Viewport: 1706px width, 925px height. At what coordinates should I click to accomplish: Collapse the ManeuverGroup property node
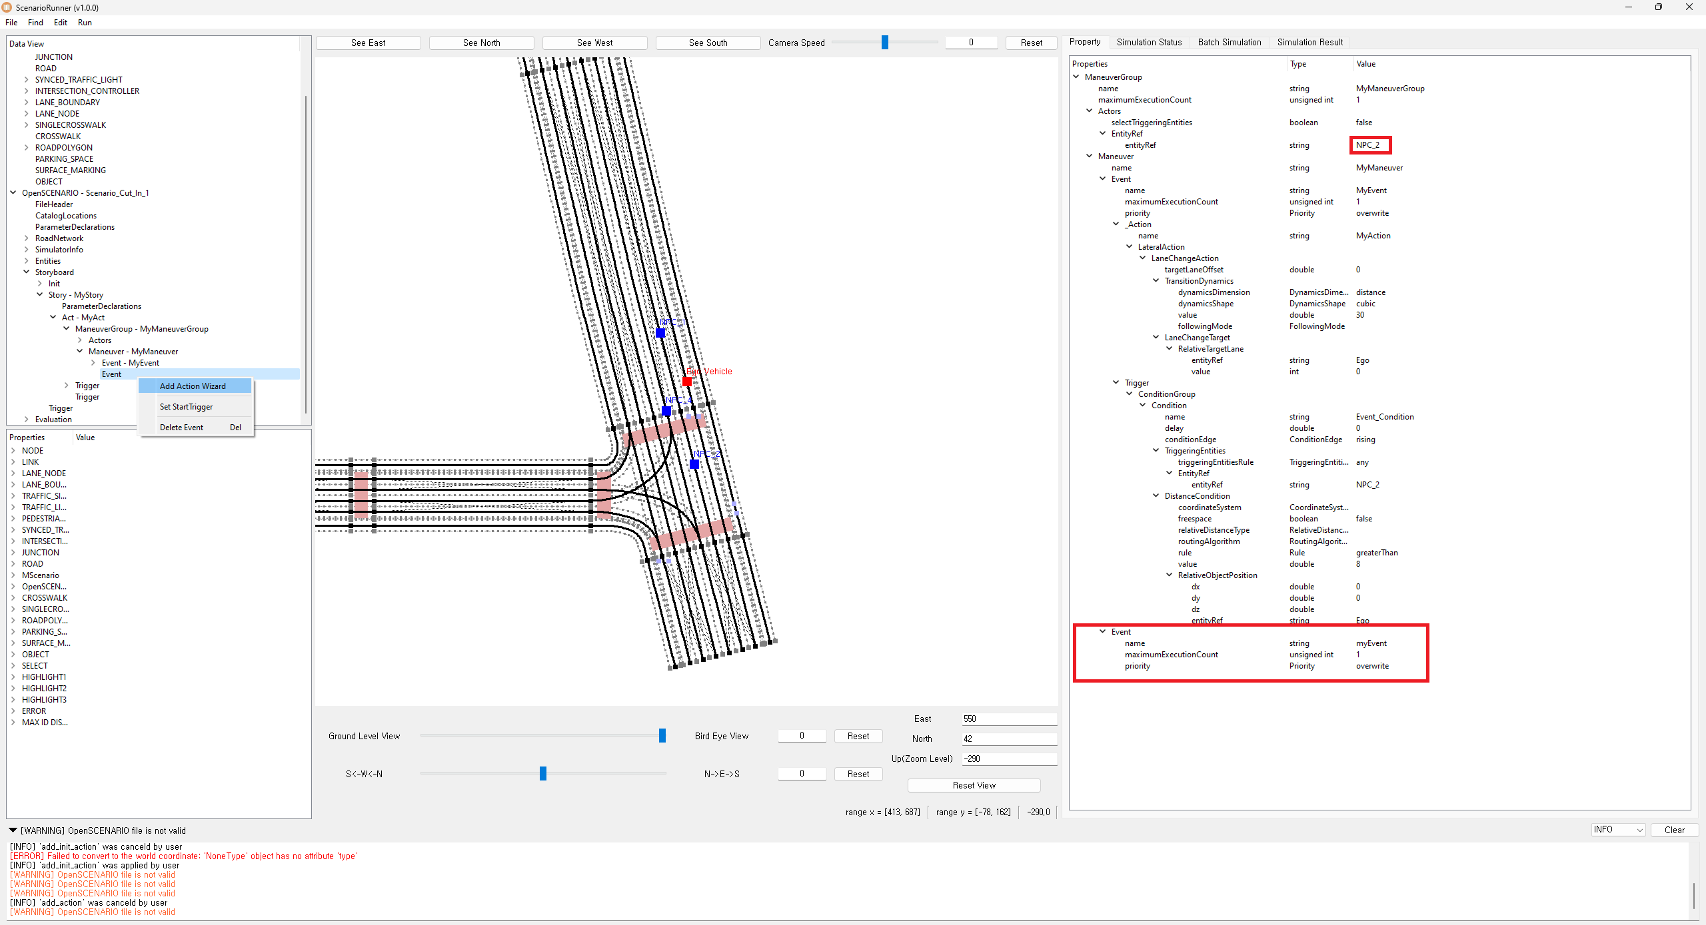tap(1076, 77)
